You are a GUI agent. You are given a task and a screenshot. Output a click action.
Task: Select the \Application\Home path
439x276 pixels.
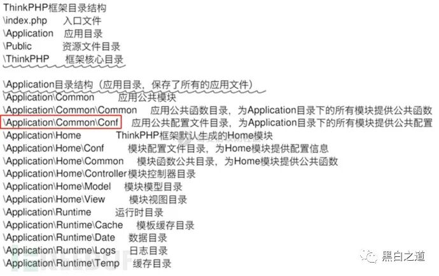(42, 135)
